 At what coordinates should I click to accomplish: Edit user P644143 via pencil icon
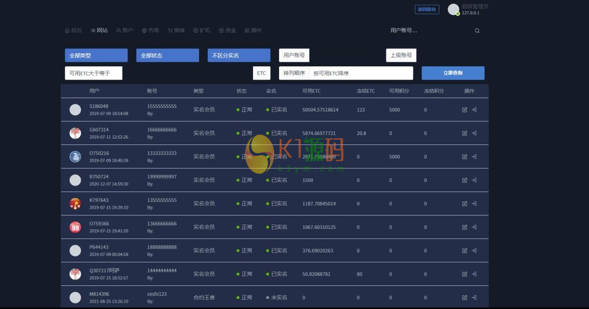465,251
